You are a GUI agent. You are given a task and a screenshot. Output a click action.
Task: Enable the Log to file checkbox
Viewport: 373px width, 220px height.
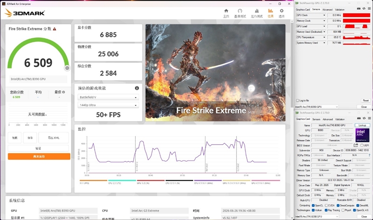tap(297, 100)
